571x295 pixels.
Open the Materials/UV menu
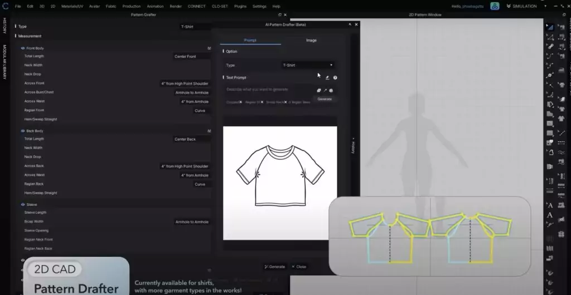(72, 7)
